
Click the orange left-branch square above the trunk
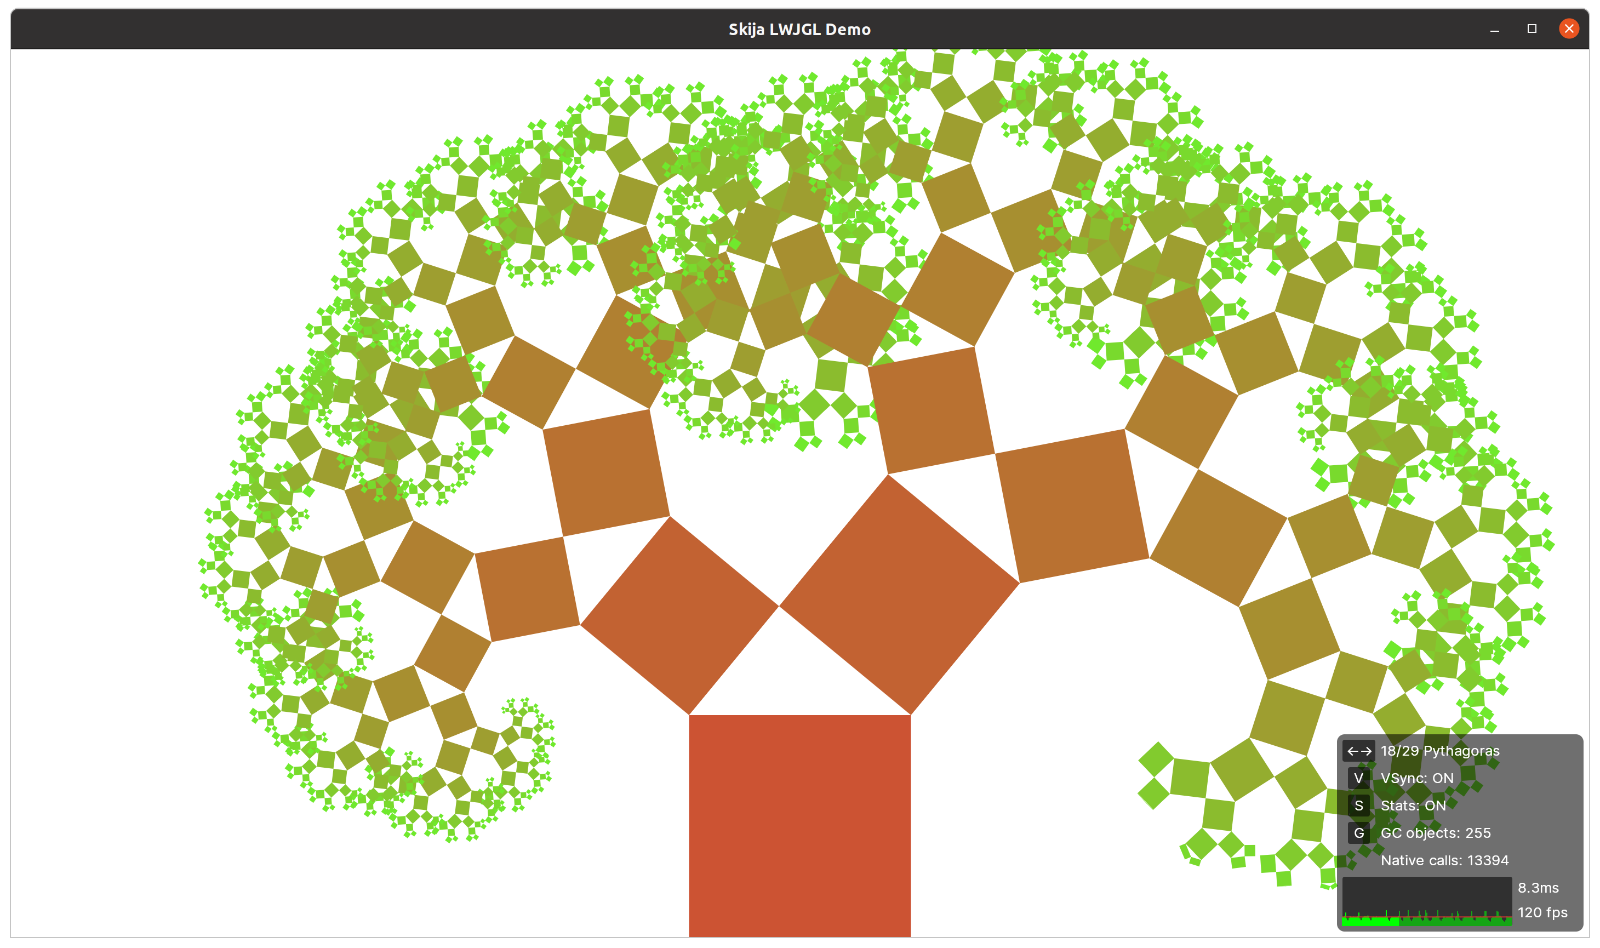point(679,615)
